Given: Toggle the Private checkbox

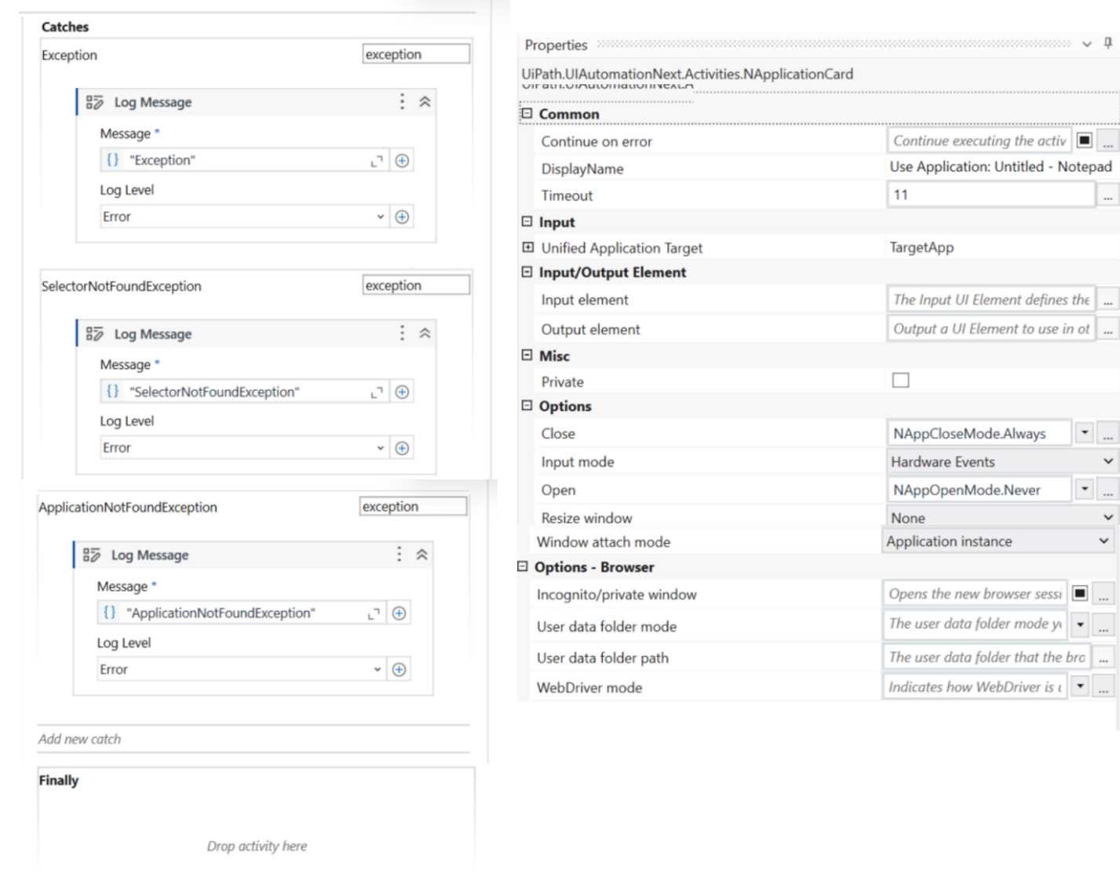Looking at the screenshot, I should coord(900,380).
